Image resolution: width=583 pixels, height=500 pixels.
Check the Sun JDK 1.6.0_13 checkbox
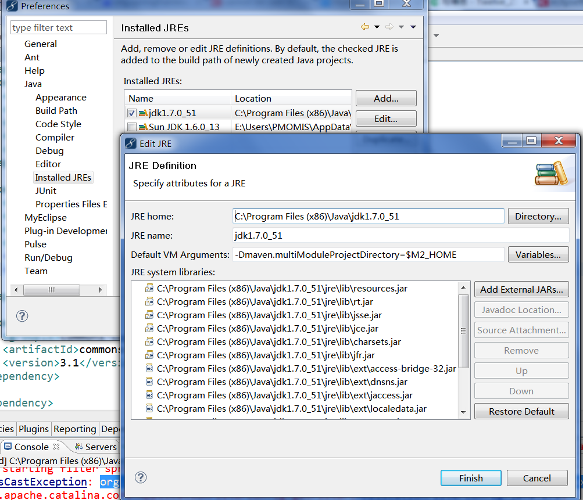[x=132, y=127]
